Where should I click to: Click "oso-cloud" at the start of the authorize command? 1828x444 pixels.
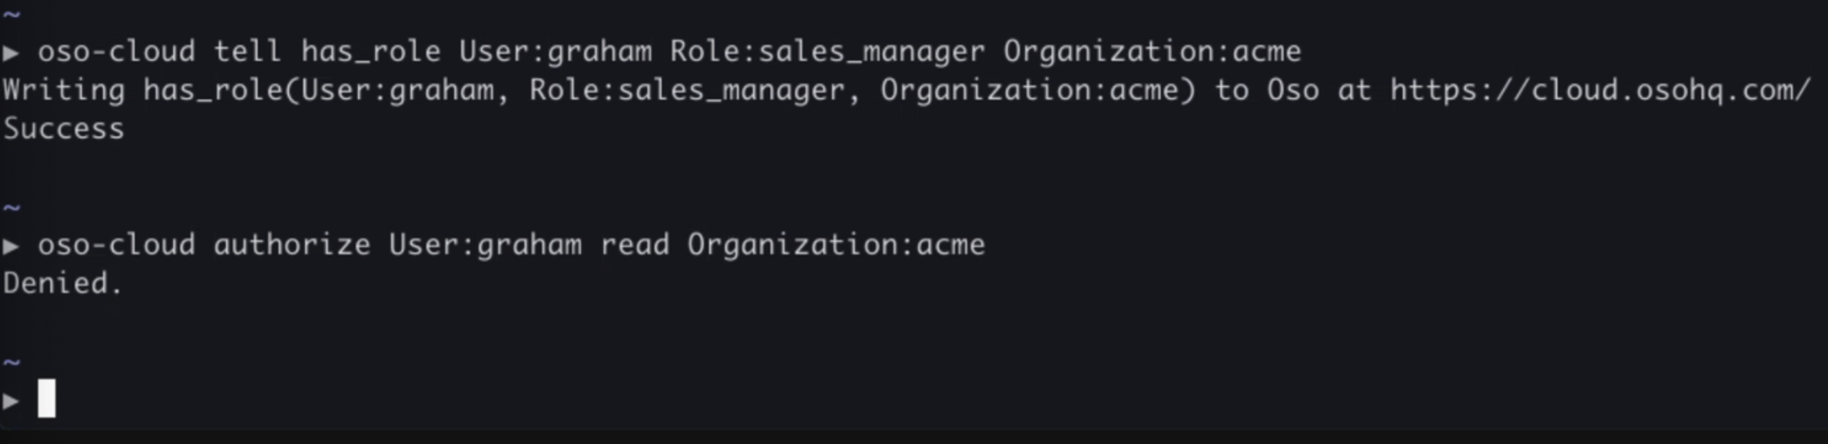pyautogui.click(x=116, y=245)
